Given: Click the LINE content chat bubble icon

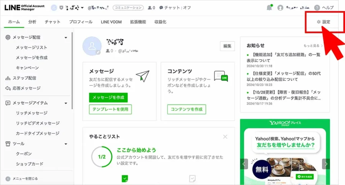Looking at the screenshot, I should point(221,76).
